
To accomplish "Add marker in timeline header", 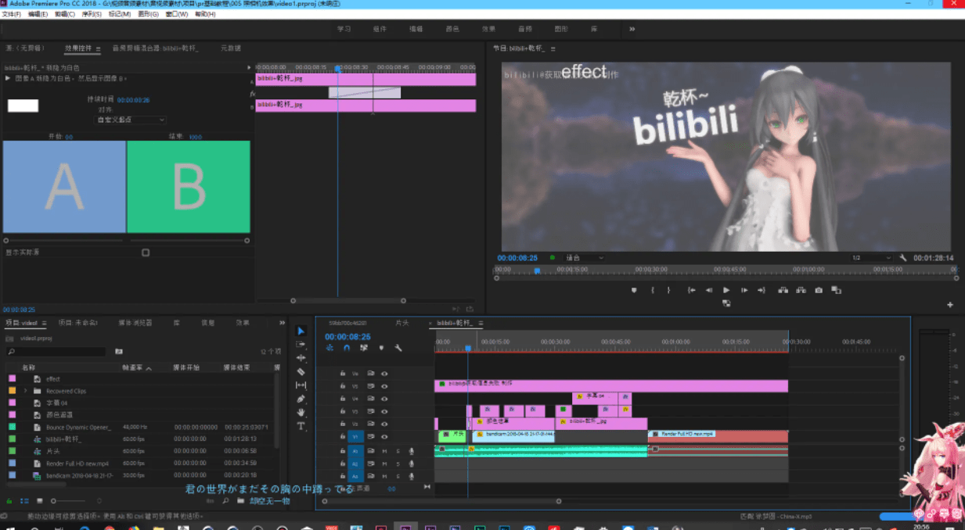I will tap(381, 348).
